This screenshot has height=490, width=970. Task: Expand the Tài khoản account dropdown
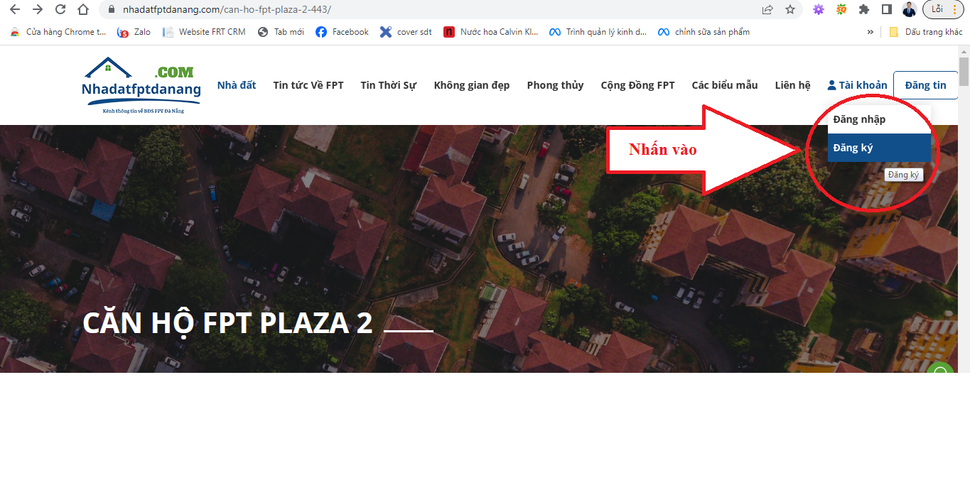click(x=857, y=85)
